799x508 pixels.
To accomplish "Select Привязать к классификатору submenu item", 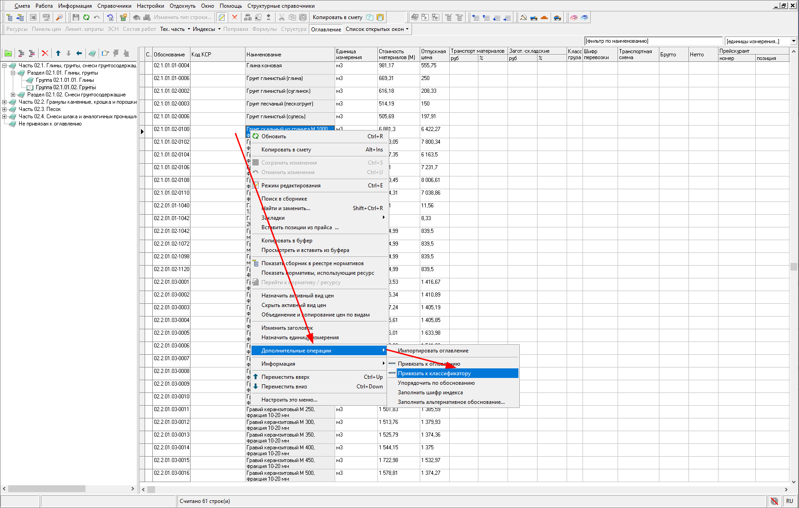I will click(434, 373).
